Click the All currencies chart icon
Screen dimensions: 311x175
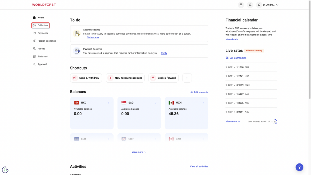pyautogui.click(x=227, y=58)
